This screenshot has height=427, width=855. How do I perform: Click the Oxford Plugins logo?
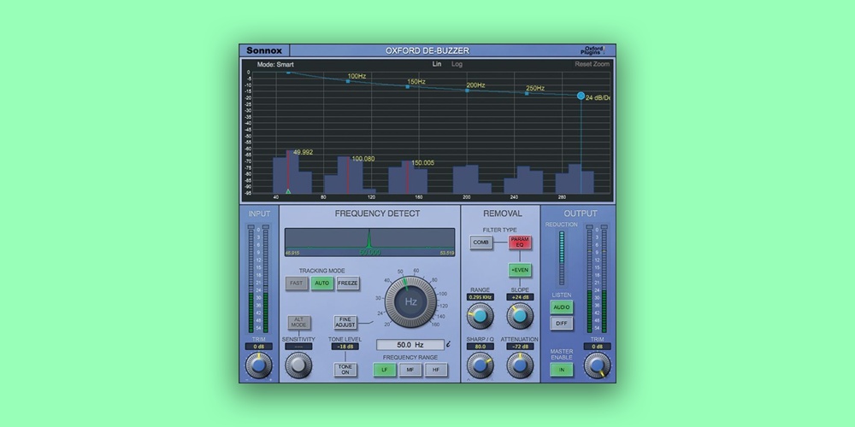[593, 50]
